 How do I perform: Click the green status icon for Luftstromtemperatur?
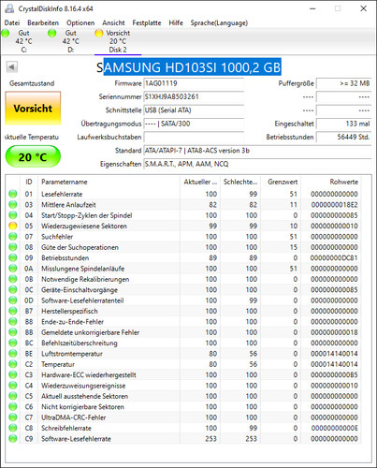coord(13,354)
